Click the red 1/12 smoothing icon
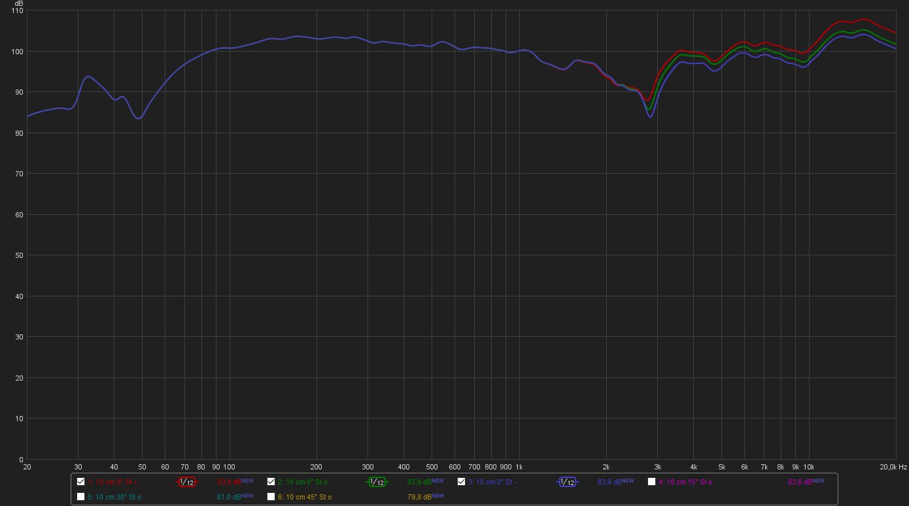Image resolution: width=909 pixels, height=506 pixels. click(x=186, y=482)
